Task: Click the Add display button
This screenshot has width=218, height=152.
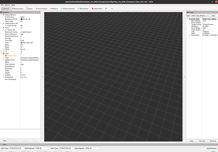Action: [x=5, y=140]
